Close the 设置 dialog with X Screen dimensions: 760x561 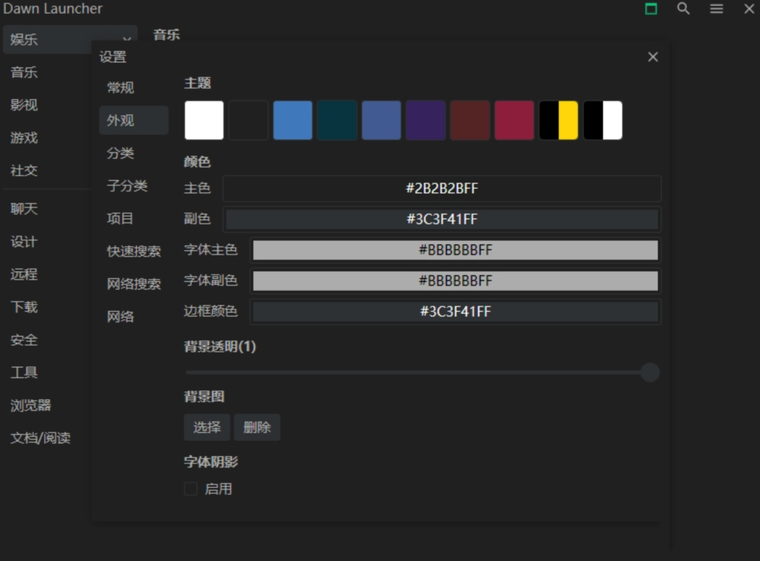(x=653, y=57)
